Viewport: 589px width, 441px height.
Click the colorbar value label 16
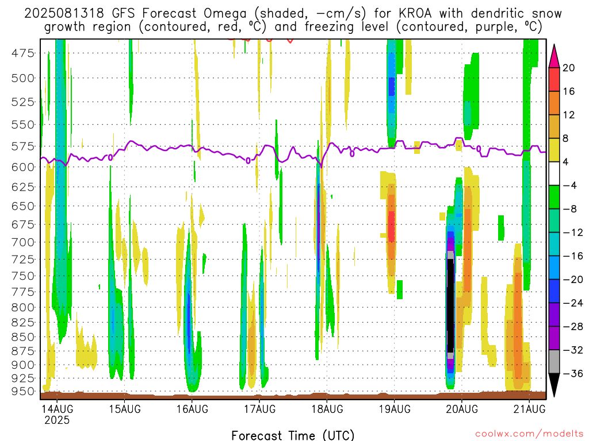pyautogui.click(x=569, y=91)
